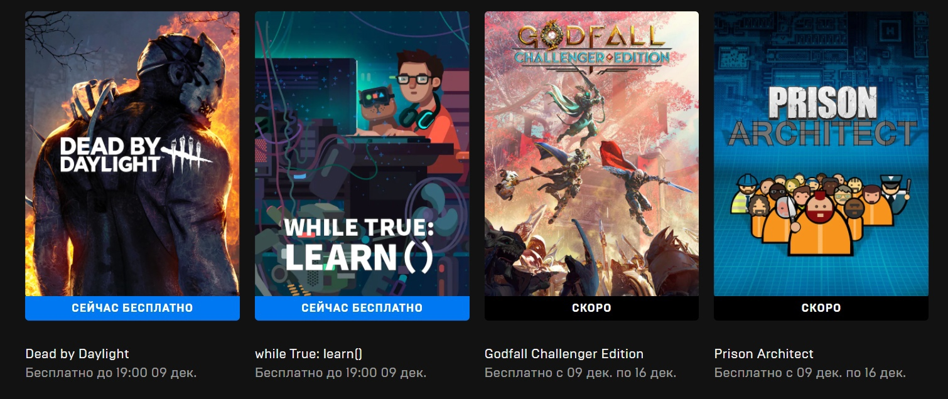948x399 pixels.
Task: Click the free-period dates under Prison Architect
Action: [810, 373]
